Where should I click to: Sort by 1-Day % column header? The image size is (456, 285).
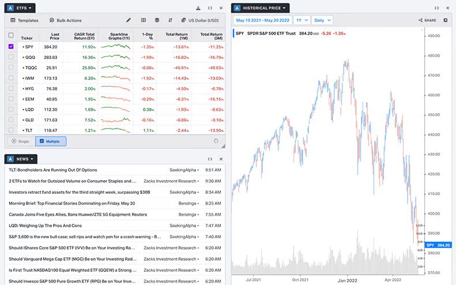(x=148, y=36)
